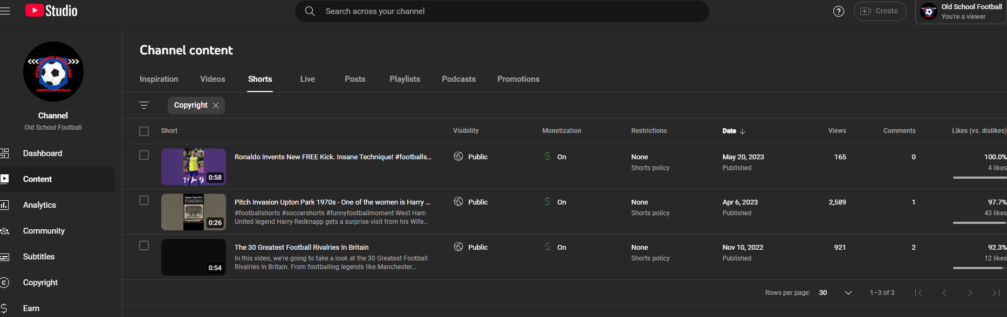Viewport: 1007px width, 317px height.
Task: Click the Likes (vs. dislikes) column header
Action: [979, 131]
